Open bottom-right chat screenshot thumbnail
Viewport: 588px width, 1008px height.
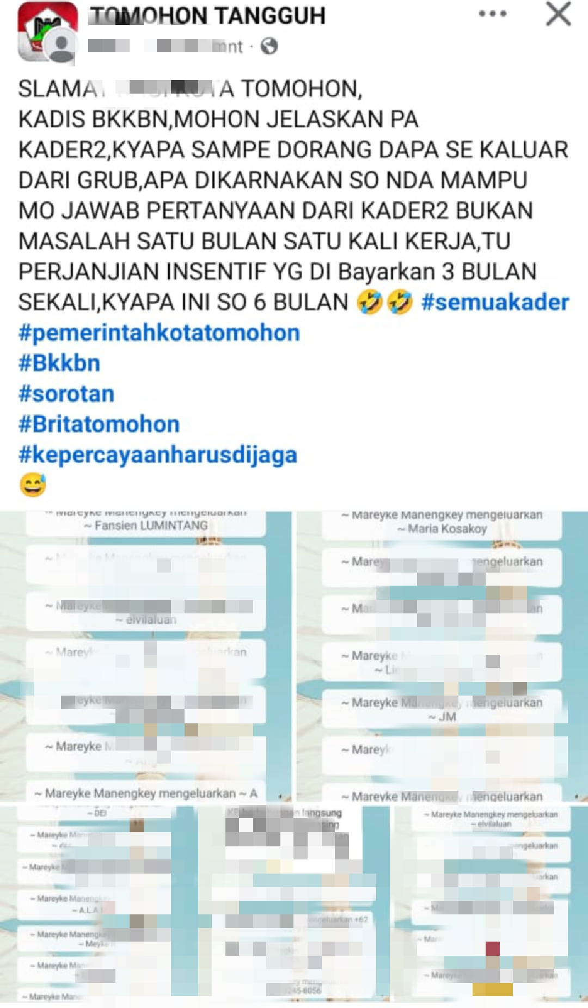(491, 904)
